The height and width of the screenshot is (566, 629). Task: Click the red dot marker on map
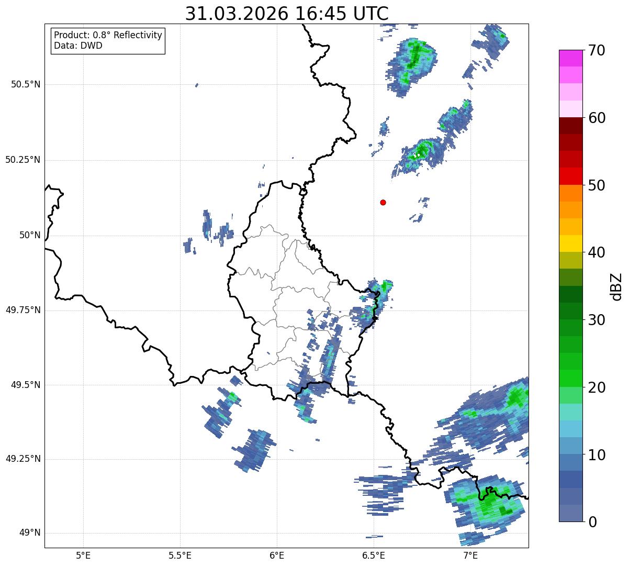coord(383,202)
